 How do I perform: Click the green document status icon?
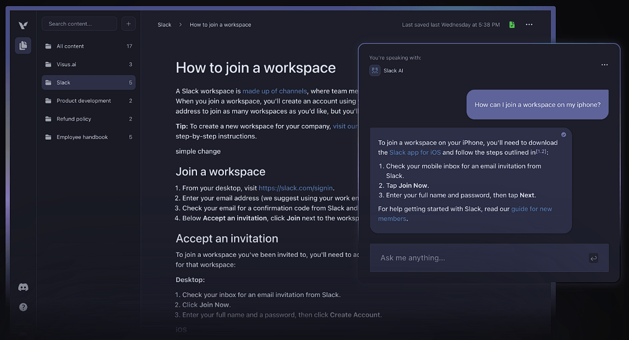click(x=512, y=25)
